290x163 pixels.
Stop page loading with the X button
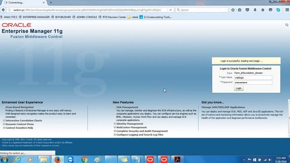[170, 10]
